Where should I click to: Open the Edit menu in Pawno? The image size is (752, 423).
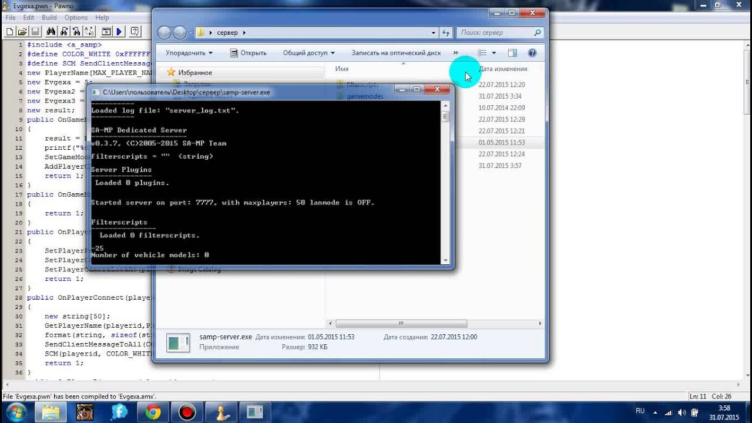tap(28, 18)
